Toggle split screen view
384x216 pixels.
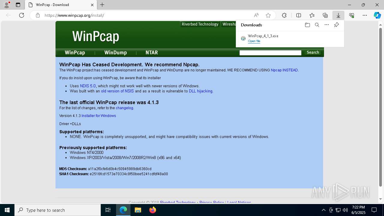click(298, 15)
